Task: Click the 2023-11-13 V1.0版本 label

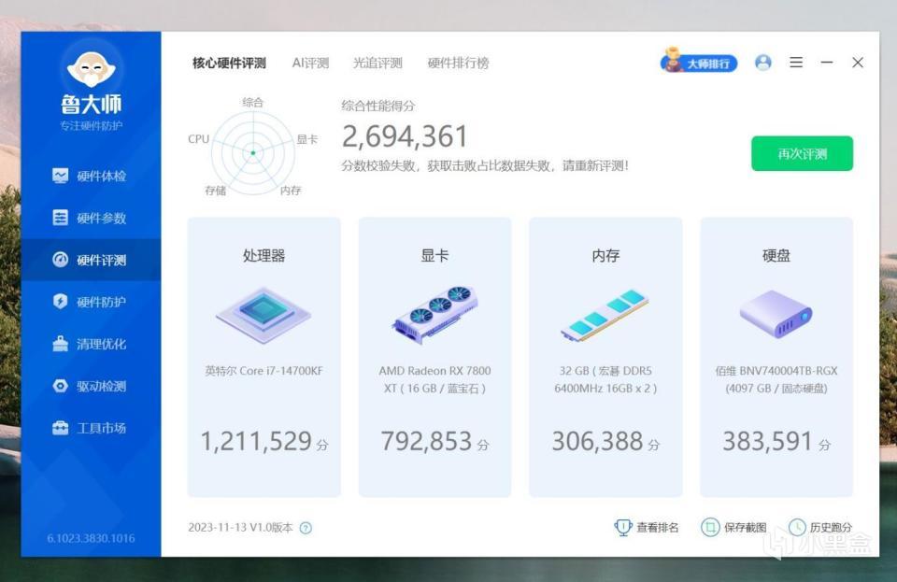Action: pyautogui.click(x=240, y=527)
